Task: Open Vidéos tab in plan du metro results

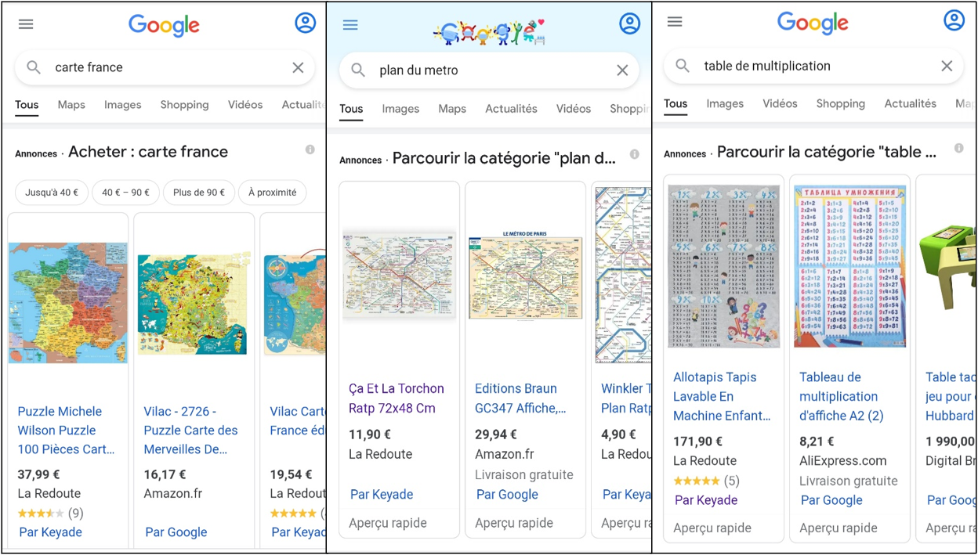Action: click(574, 109)
